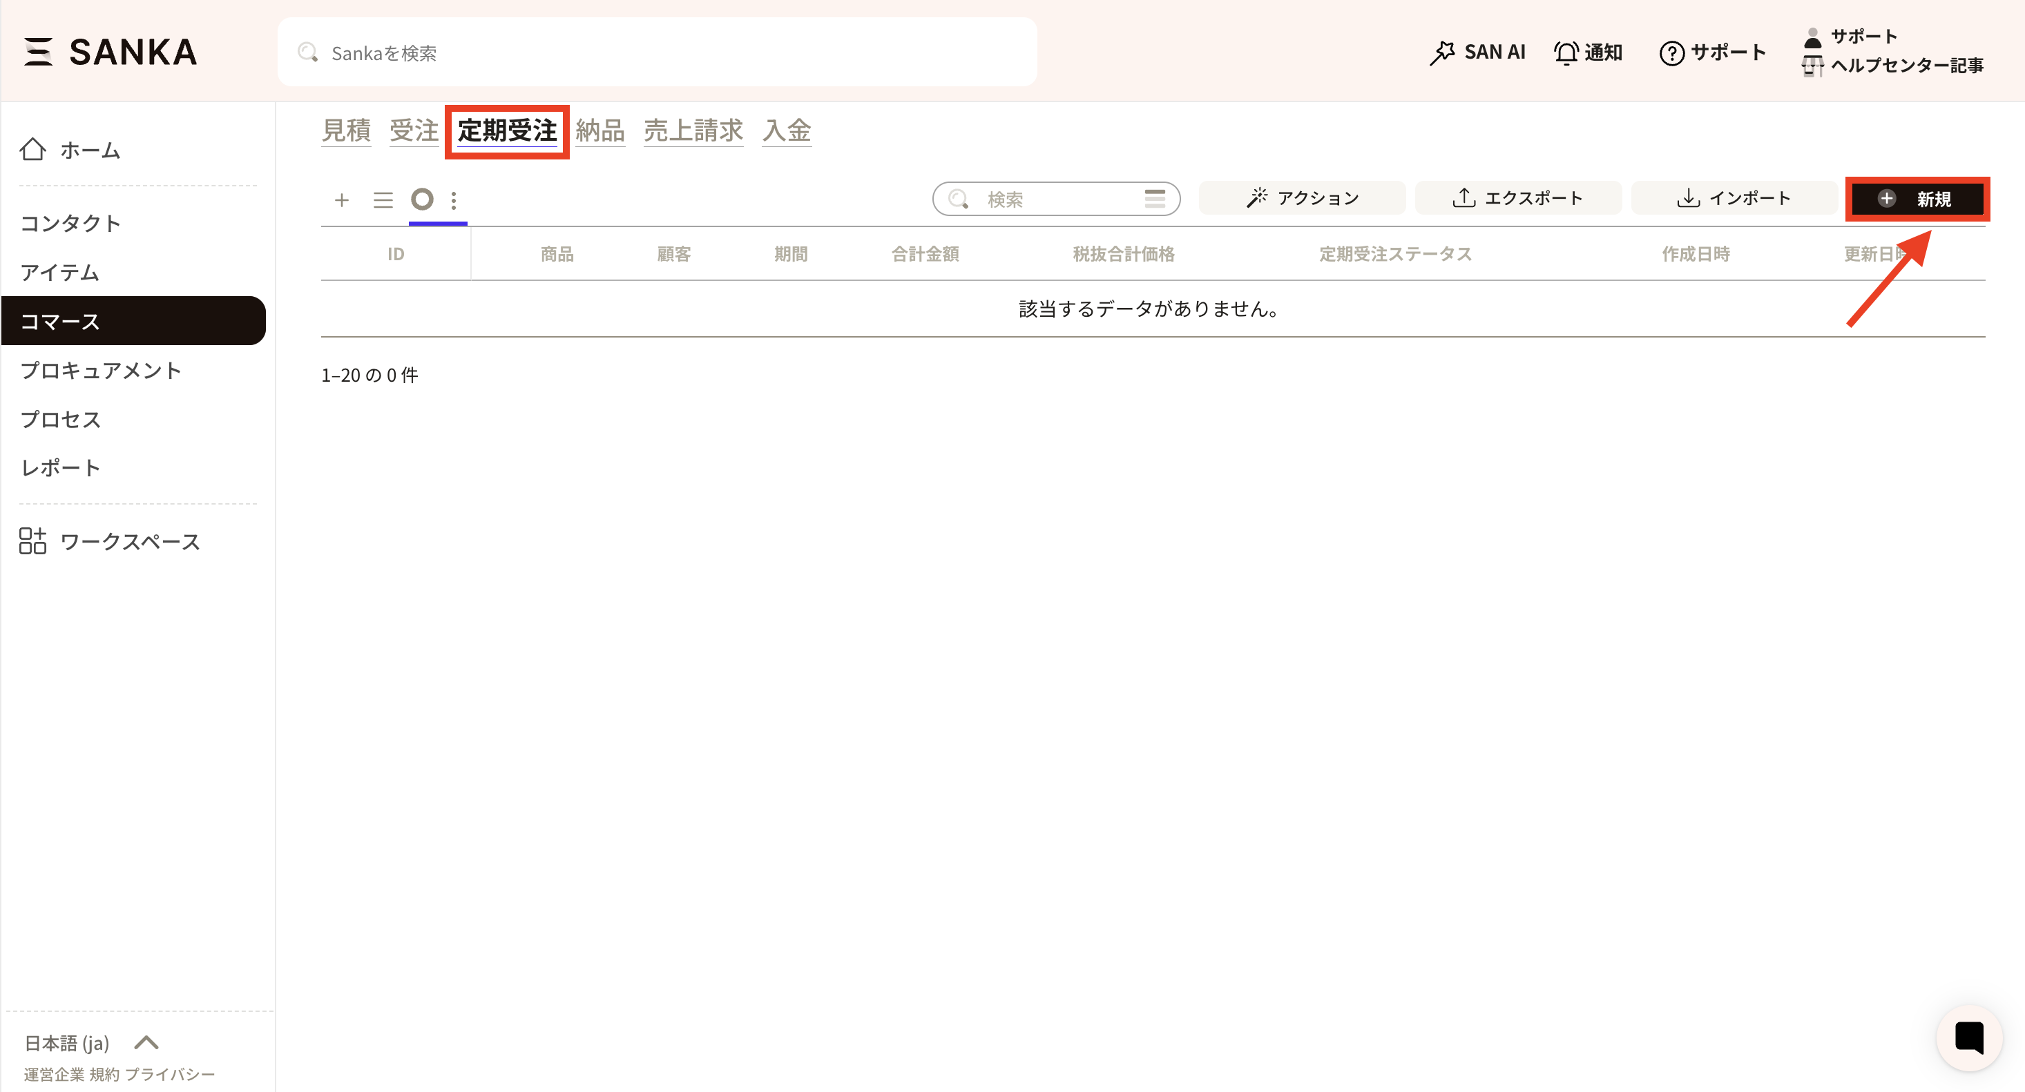
Task: Switch to the 見積 tab
Action: click(346, 130)
